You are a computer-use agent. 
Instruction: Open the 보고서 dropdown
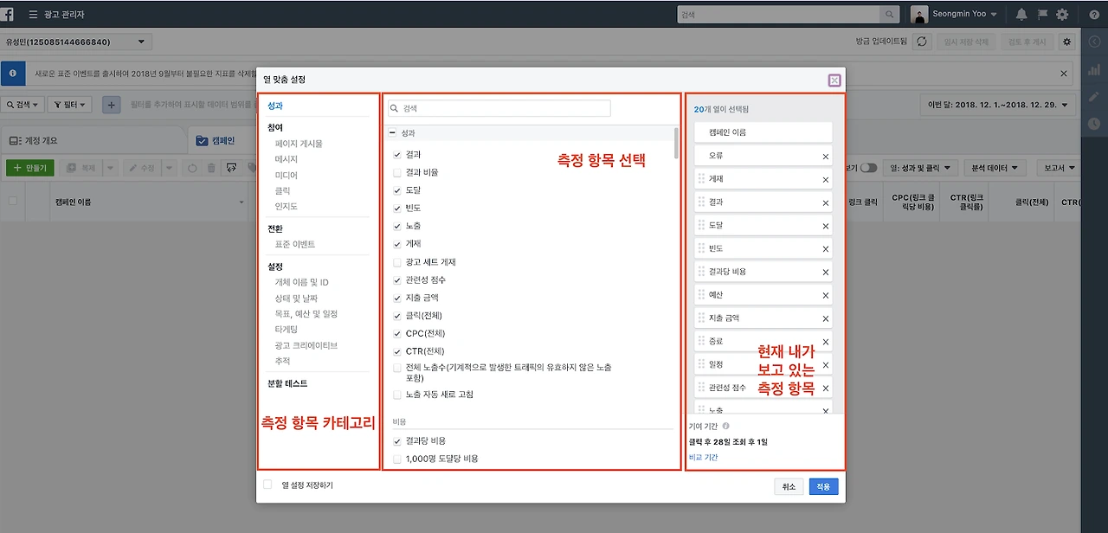(1059, 168)
